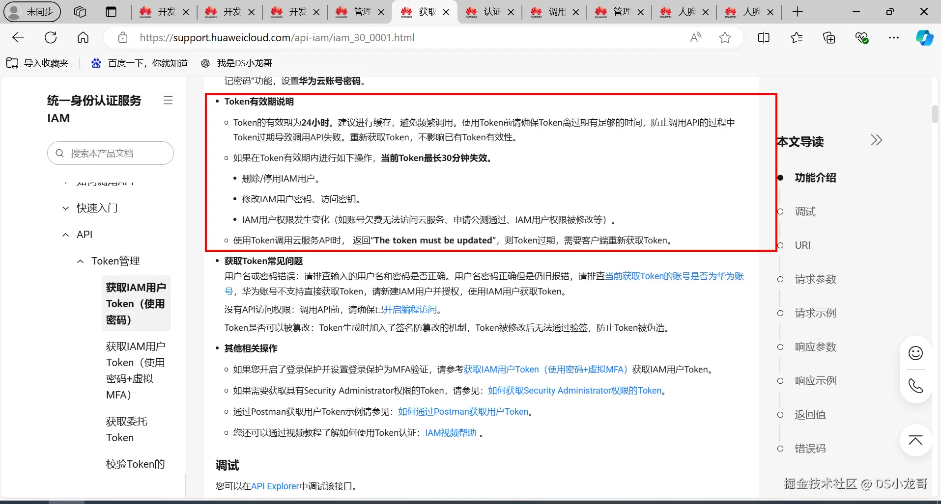Add this page to favorites with the star
This screenshot has width=941, height=504.
725,38
